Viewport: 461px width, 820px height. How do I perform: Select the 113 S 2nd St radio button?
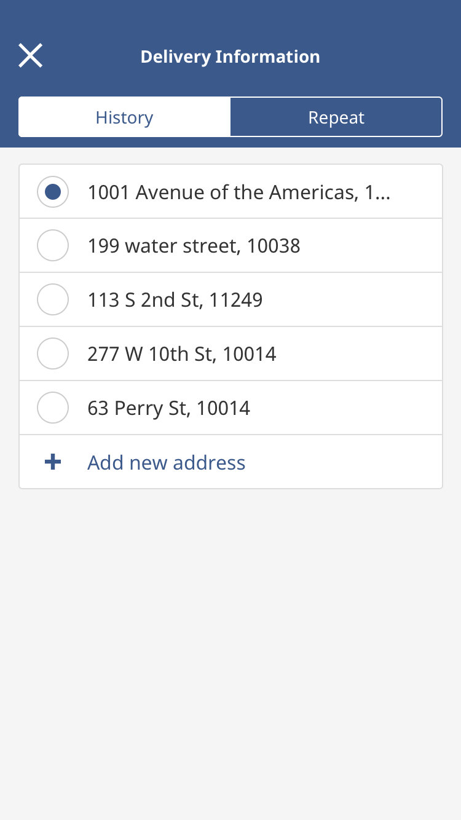pos(53,300)
